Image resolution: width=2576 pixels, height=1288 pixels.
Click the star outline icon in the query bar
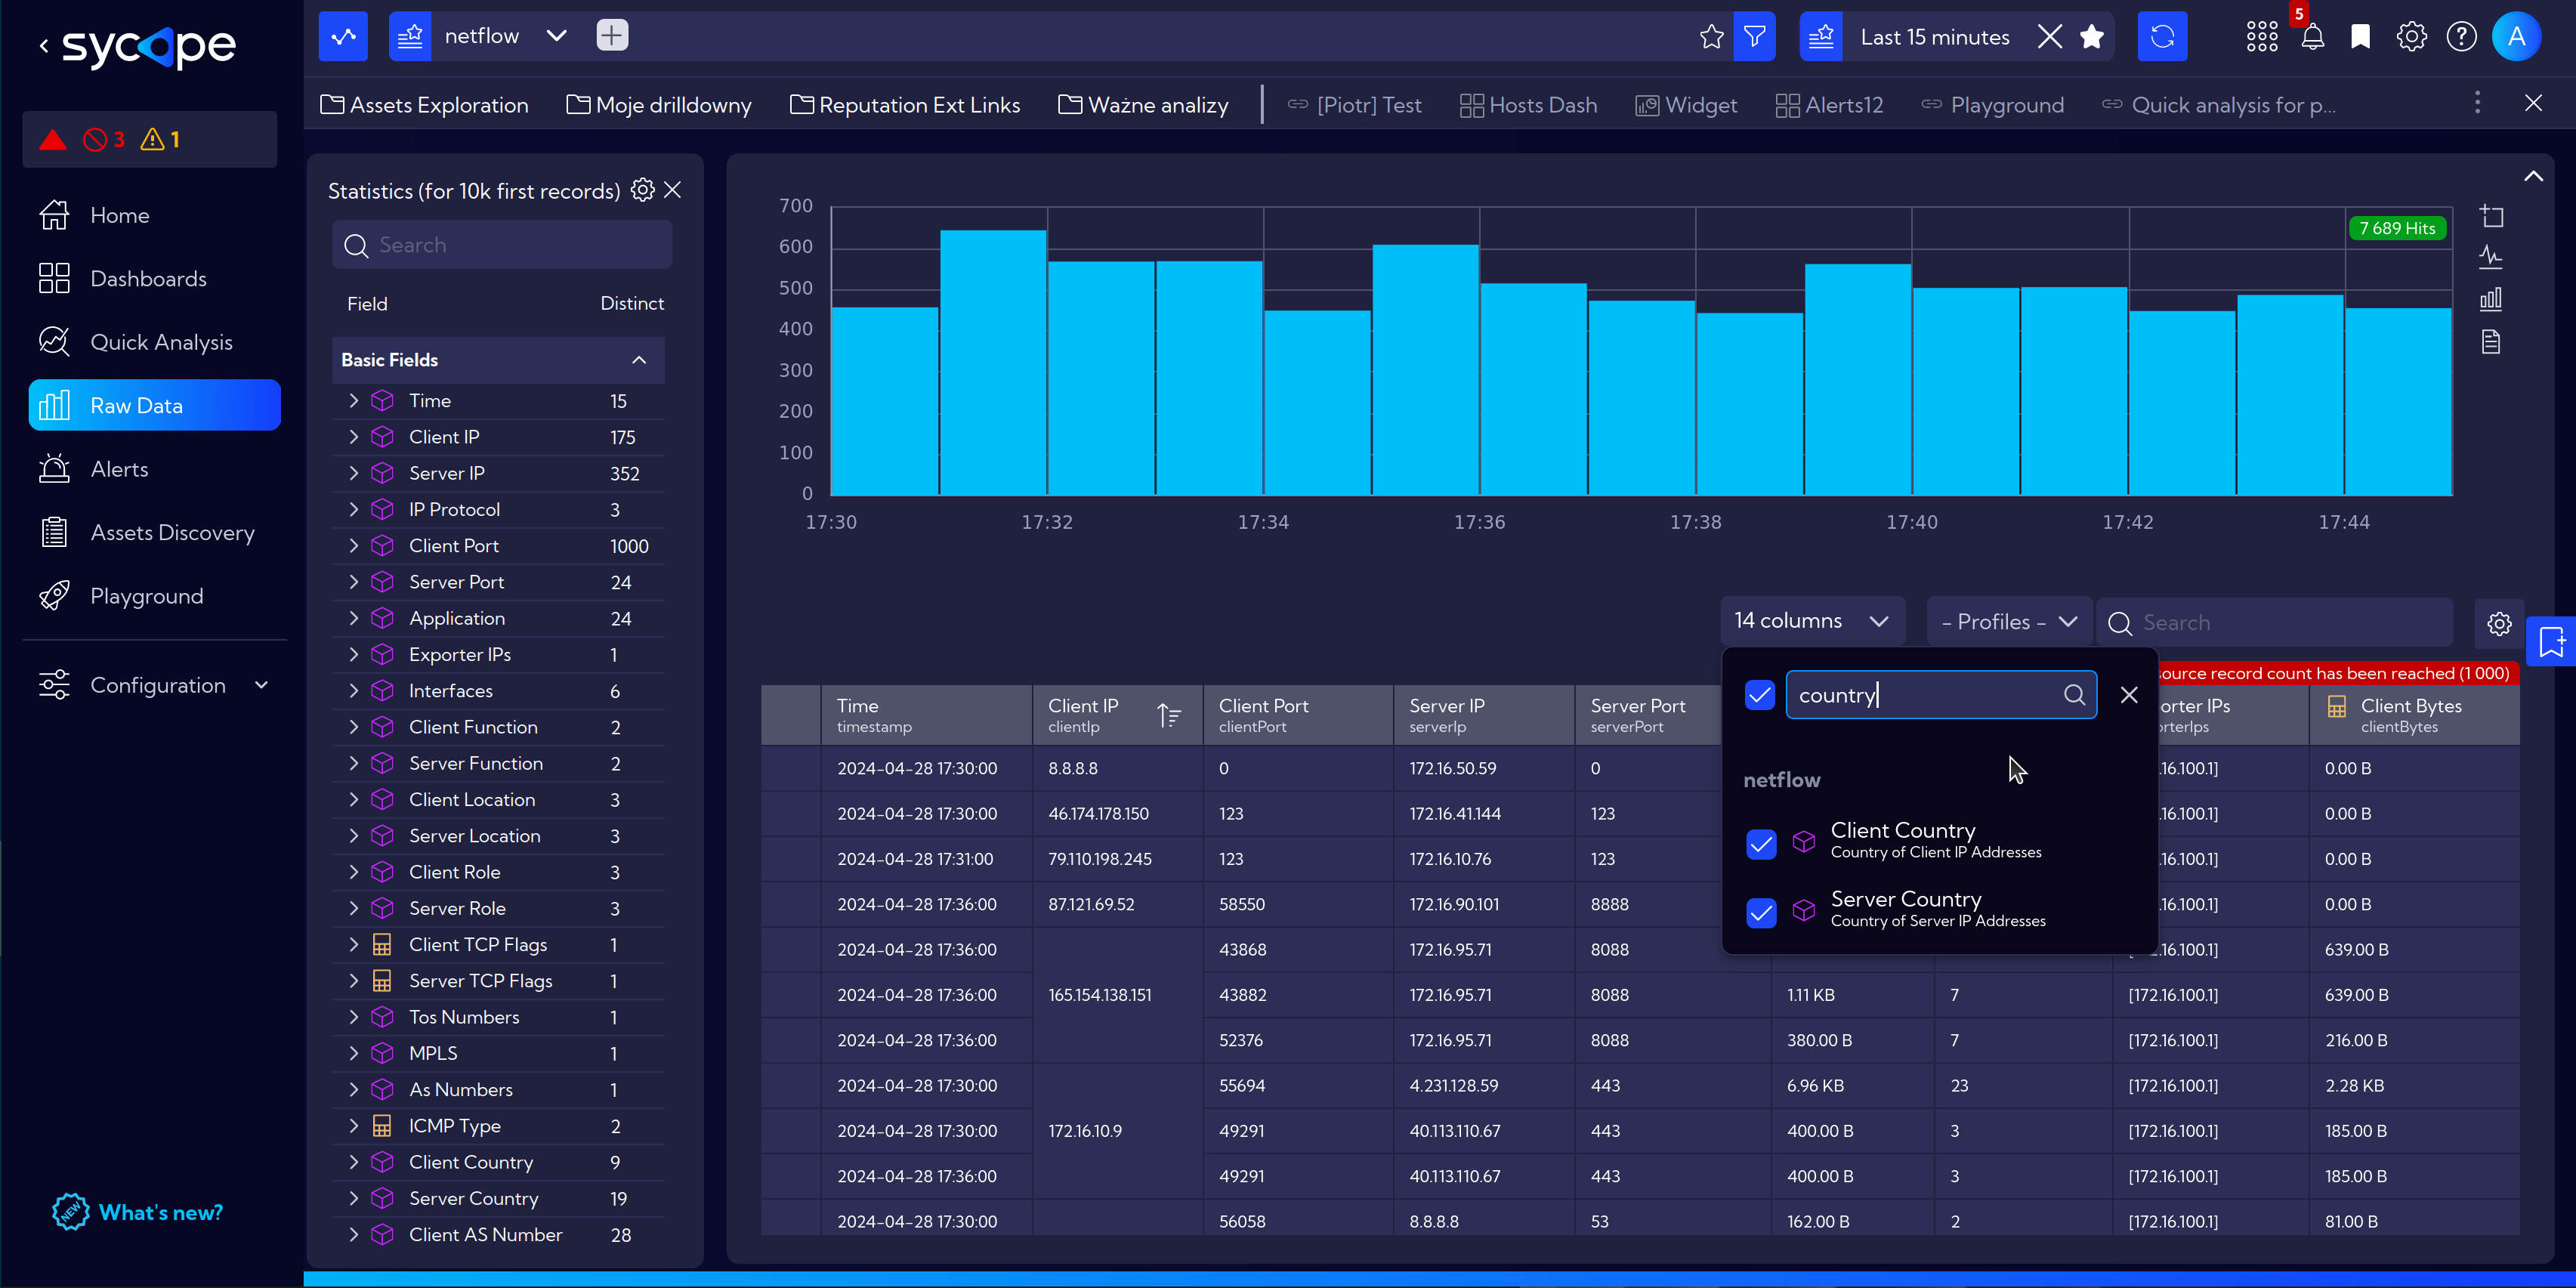tap(1711, 36)
